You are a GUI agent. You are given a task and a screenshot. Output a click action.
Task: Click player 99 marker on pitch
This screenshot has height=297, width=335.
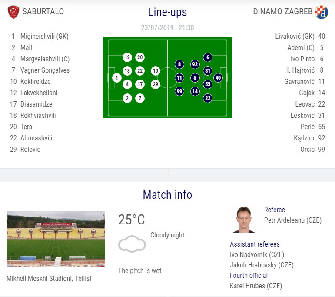[179, 91]
